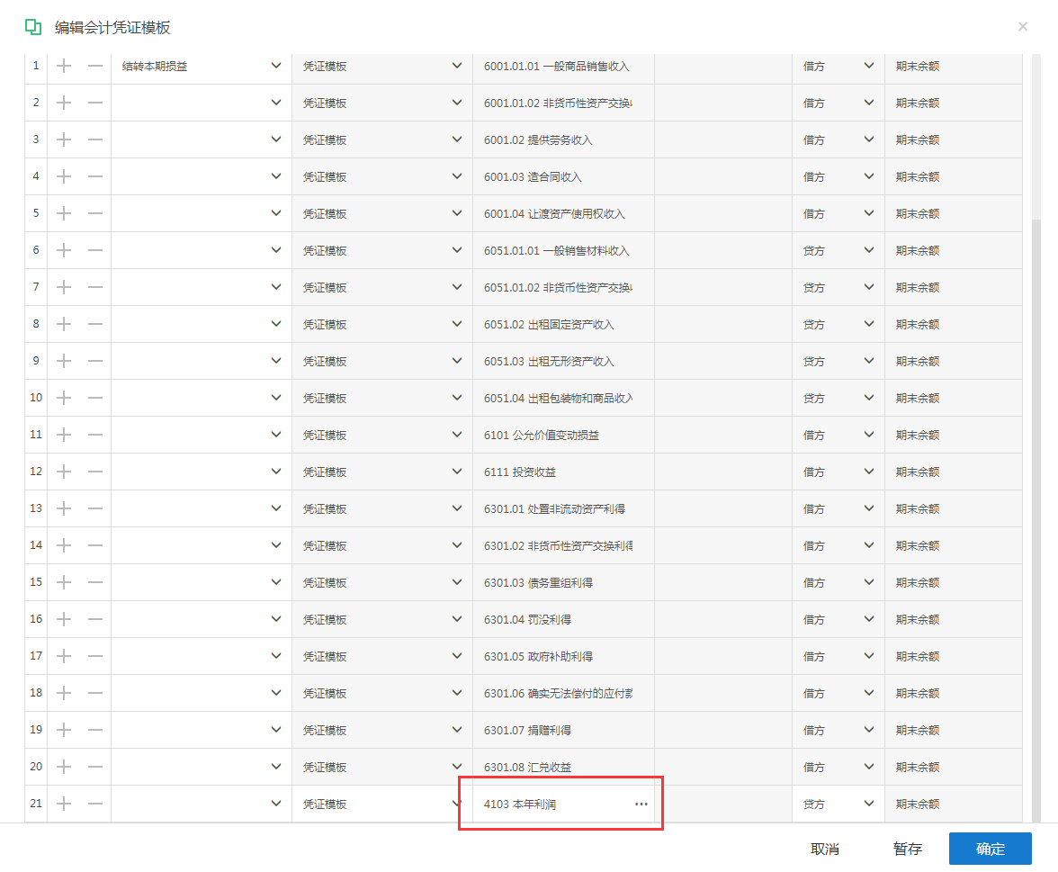Click empty amount field in row 15
This screenshot has height=872, width=1058.
pos(723,582)
